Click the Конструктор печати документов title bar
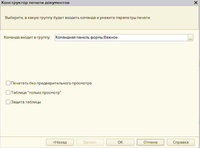This screenshot has height=148, width=200. (83, 3)
